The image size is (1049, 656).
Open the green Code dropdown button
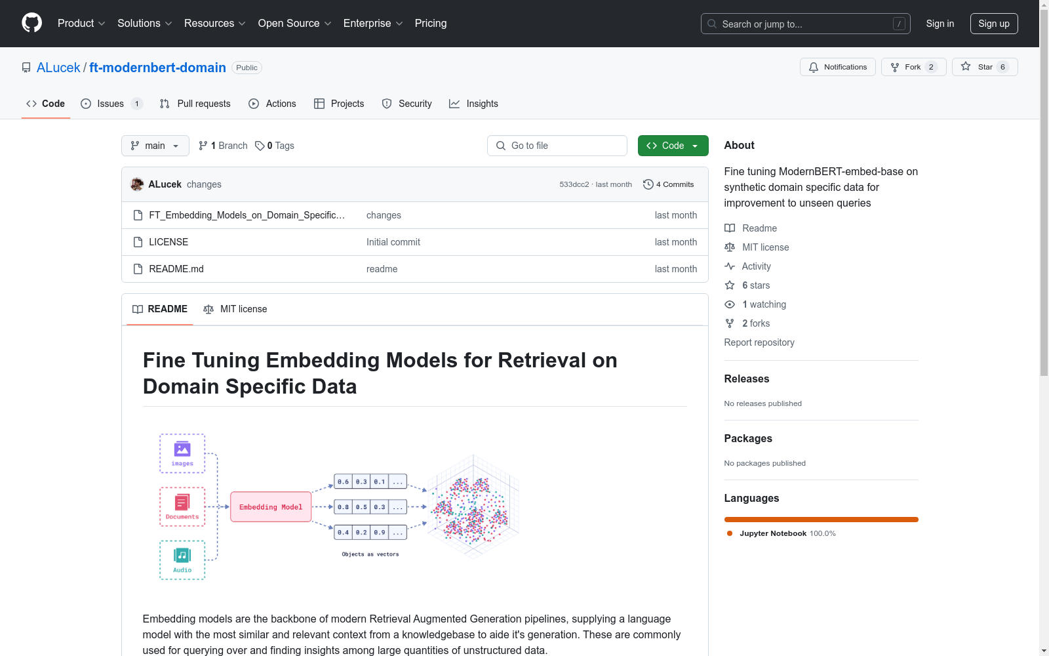click(x=673, y=146)
